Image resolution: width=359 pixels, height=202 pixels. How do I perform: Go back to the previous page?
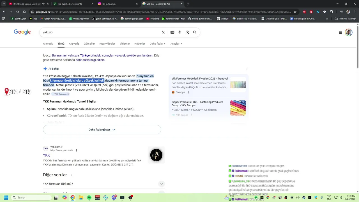pos(4,12)
